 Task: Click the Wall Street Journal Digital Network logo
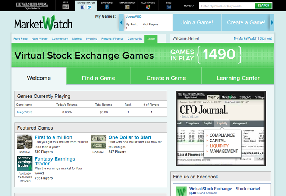(x=32, y=6)
